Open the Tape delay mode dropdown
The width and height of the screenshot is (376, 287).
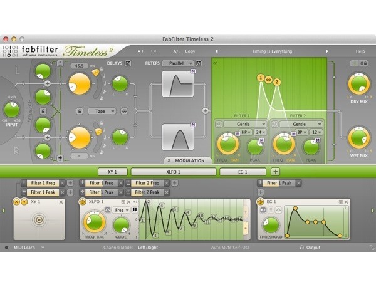tap(102, 112)
